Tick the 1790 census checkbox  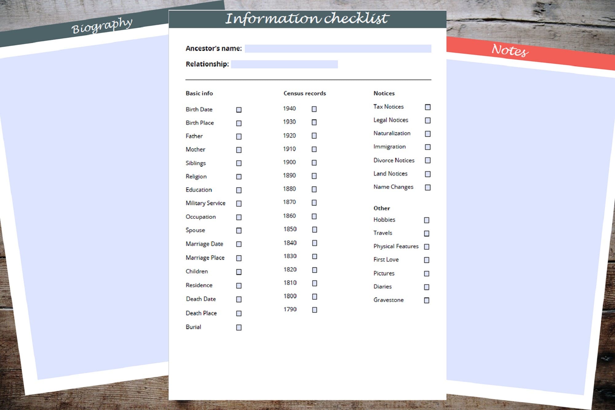(314, 310)
